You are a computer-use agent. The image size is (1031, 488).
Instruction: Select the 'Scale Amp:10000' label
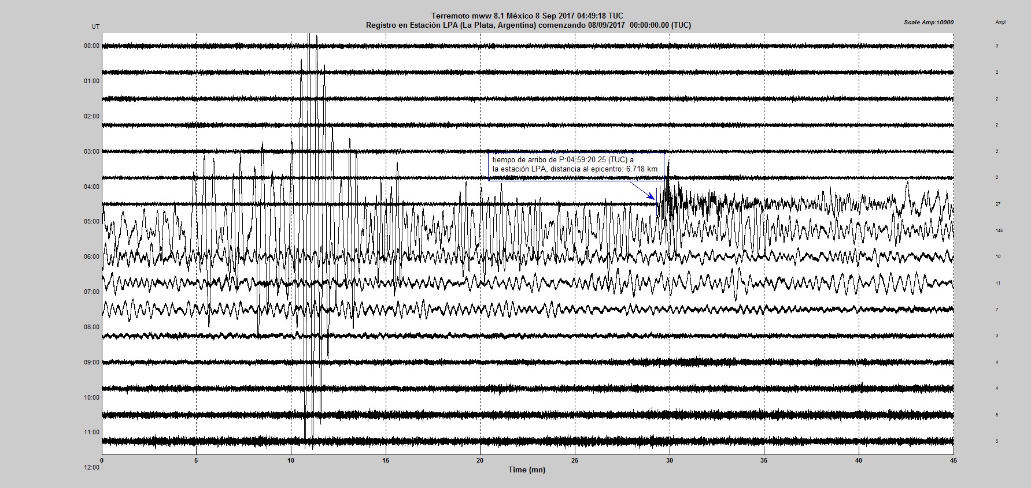(x=929, y=23)
